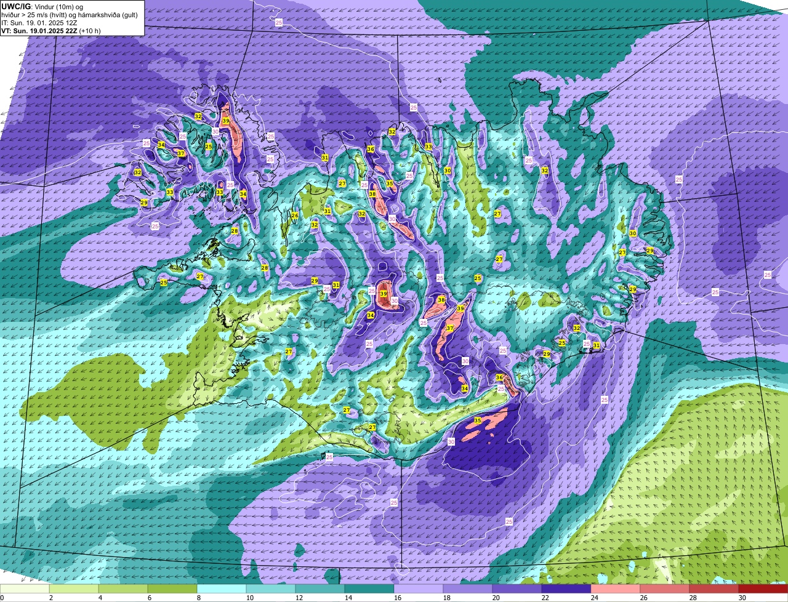The width and height of the screenshot is (788, 602).
Task: Click the legend scale value '12'
Action: click(x=299, y=598)
